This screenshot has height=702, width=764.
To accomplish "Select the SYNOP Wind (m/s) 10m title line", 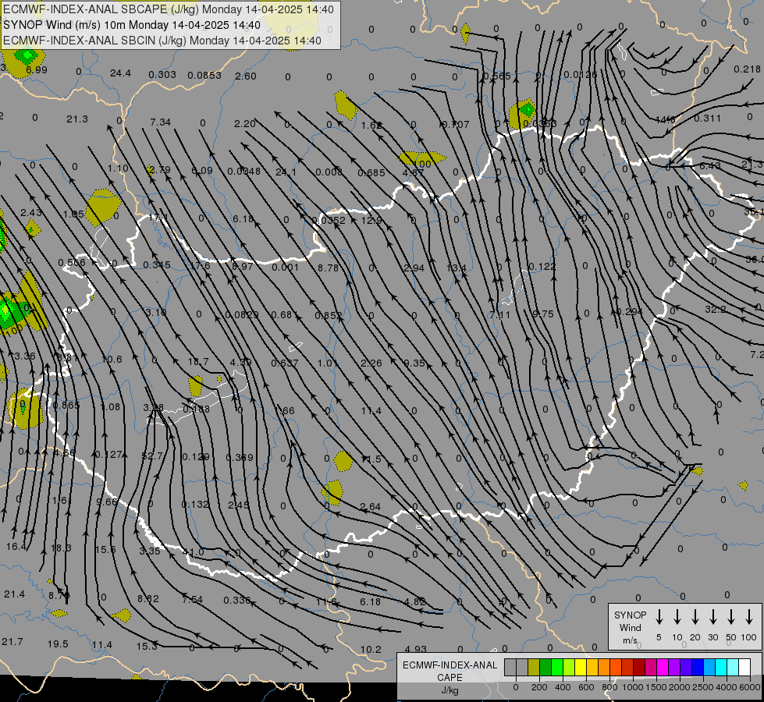I will (132, 25).
